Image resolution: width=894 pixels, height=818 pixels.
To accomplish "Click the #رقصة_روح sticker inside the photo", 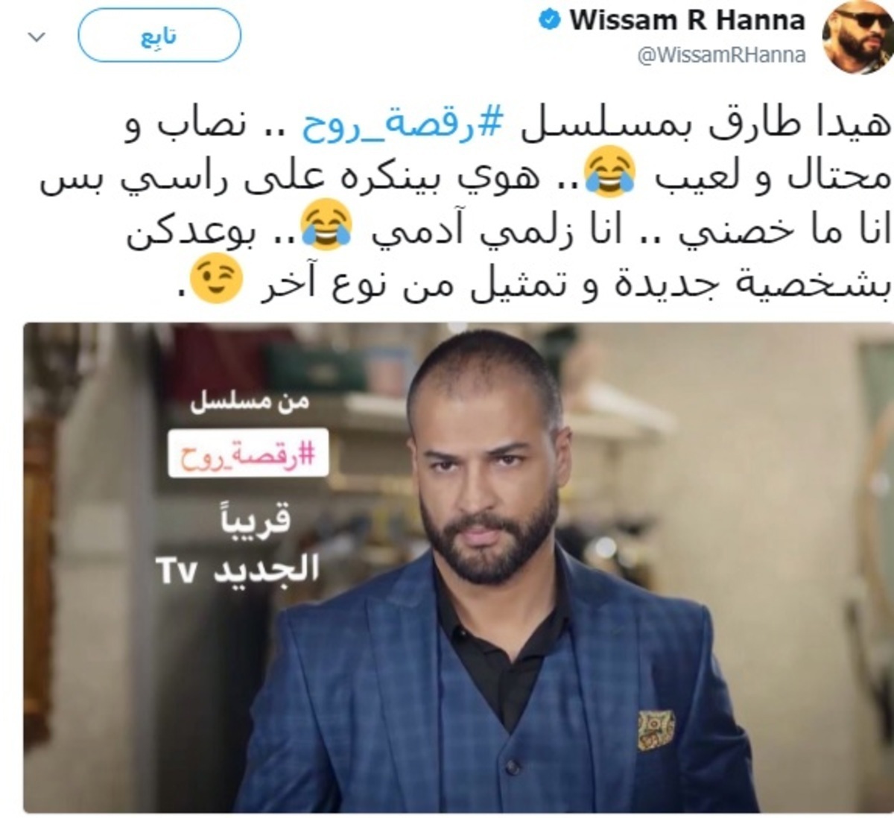I will pyautogui.click(x=248, y=453).
